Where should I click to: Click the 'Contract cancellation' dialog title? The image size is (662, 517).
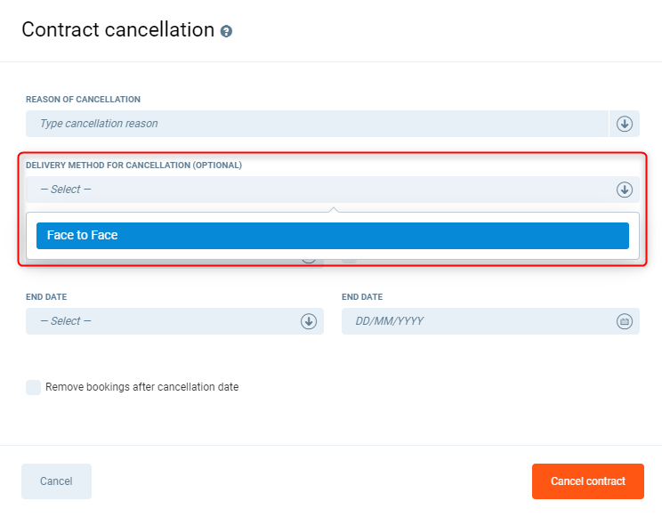(x=117, y=29)
